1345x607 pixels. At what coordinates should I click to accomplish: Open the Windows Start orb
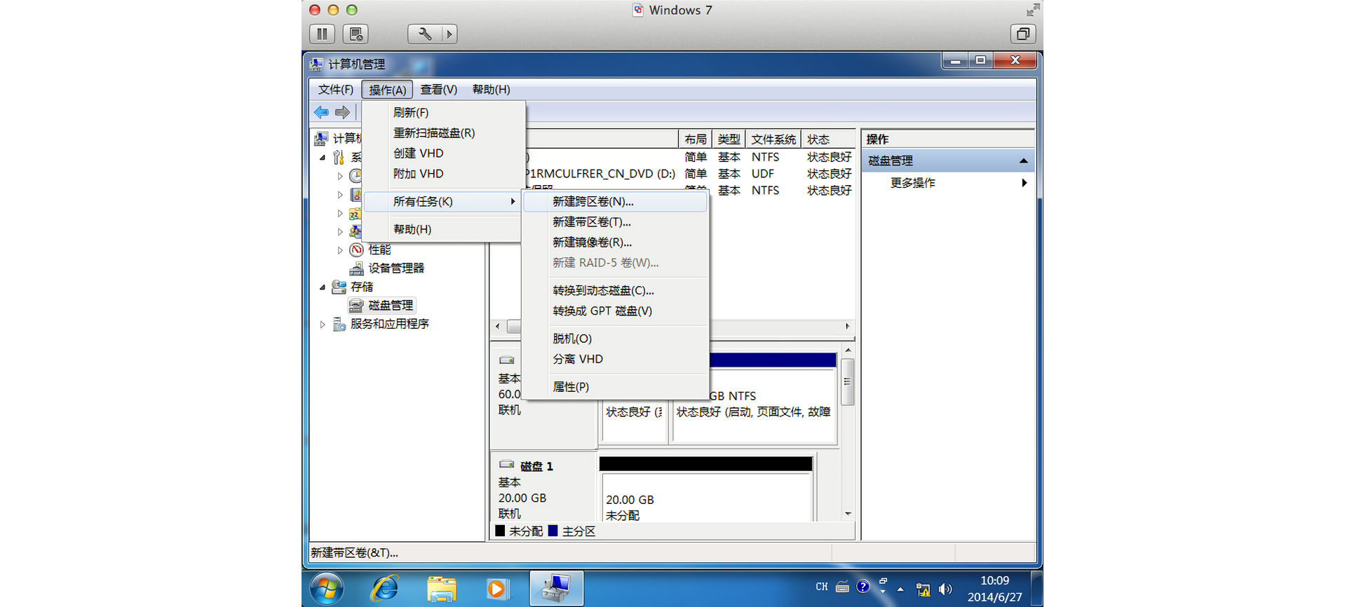327,589
